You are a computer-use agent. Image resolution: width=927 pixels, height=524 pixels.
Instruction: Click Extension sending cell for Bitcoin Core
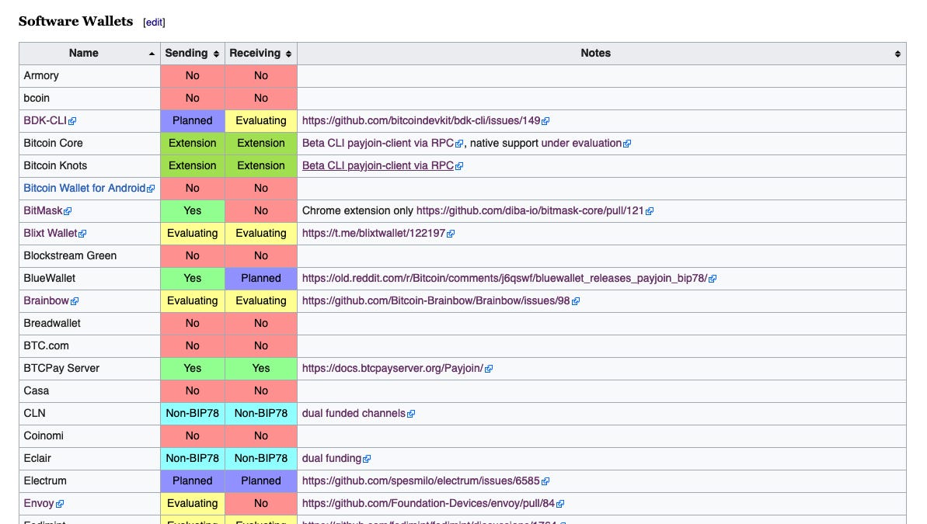(x=192, y=143)
